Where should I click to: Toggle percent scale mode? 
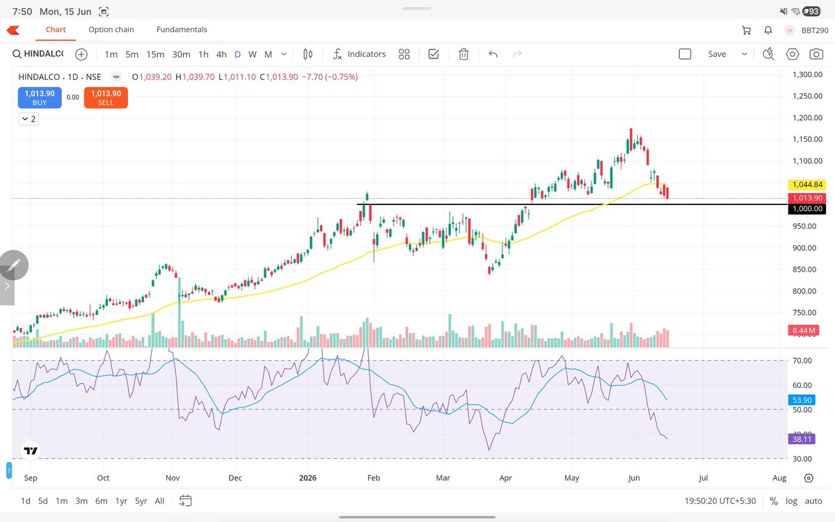[x=774, y=500]
